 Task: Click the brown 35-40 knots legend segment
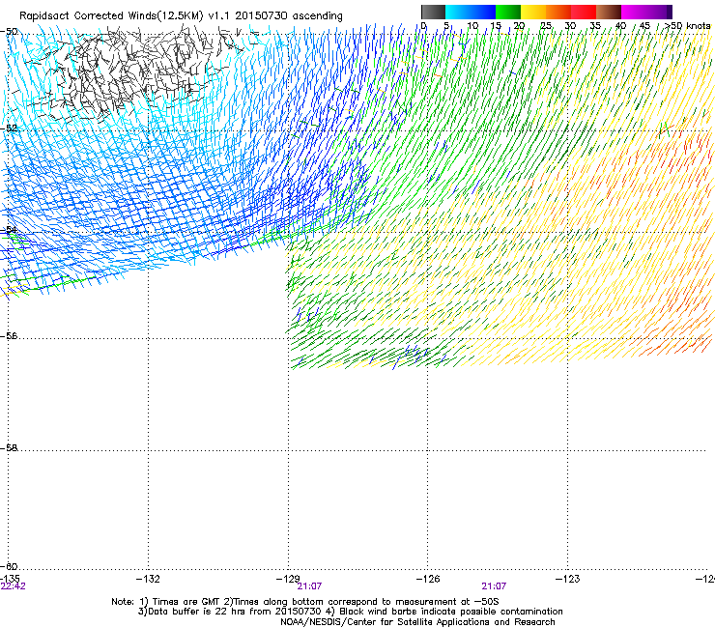pos(609,12)
